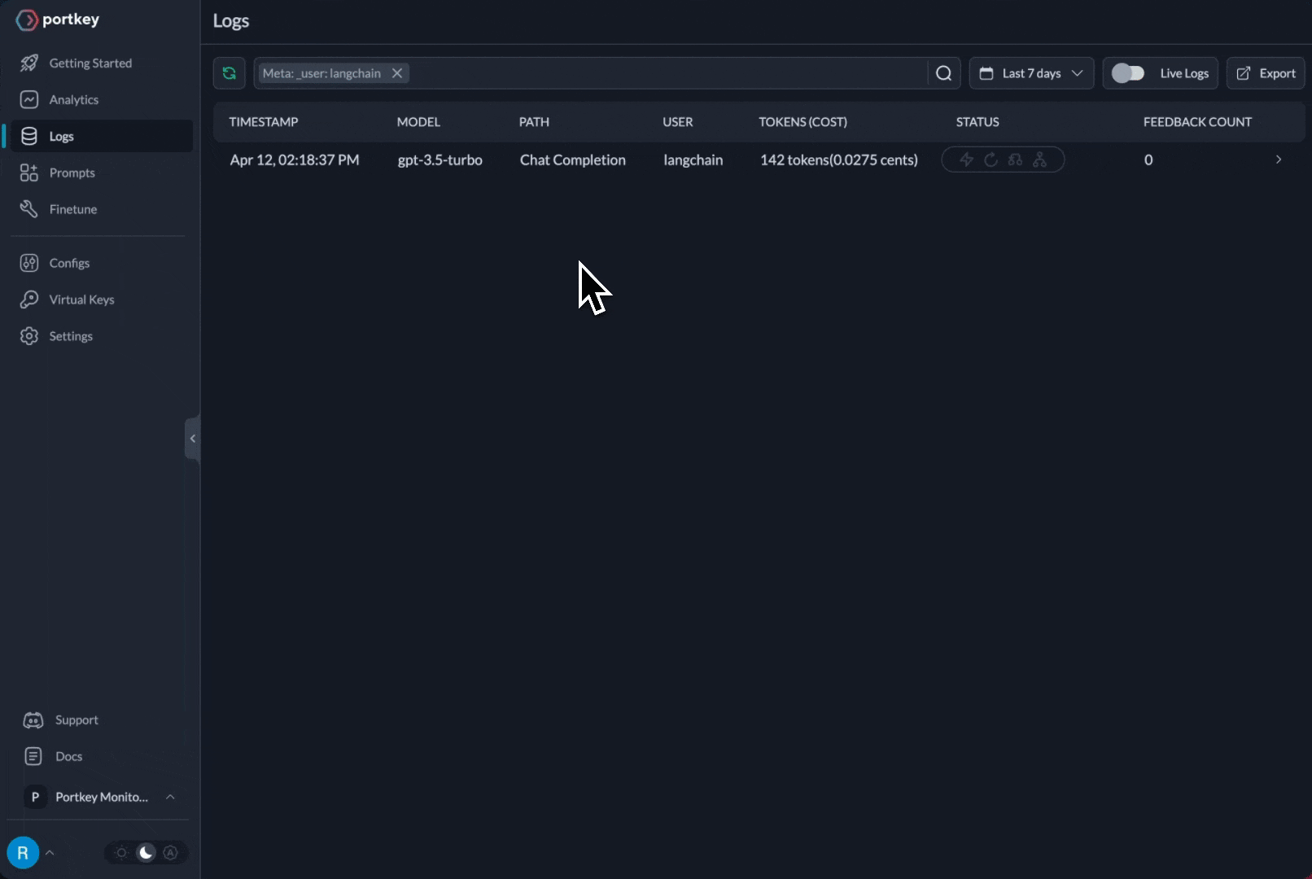Remove the Meta langchain search filter
Screen dimensions: 1312x879
(x=397, y=73)
